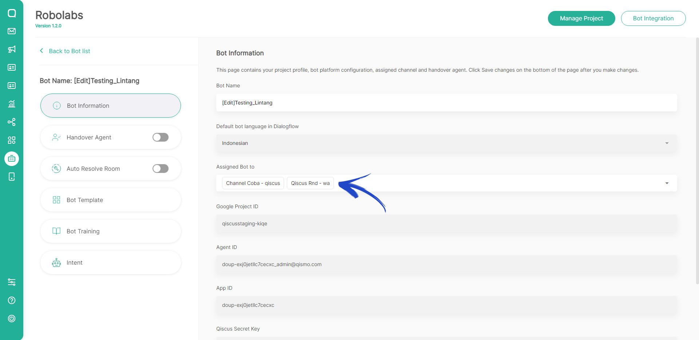Click the Bot Name input field
The height and width of the screenshot is (340, 699).
[x=446, y=103]
